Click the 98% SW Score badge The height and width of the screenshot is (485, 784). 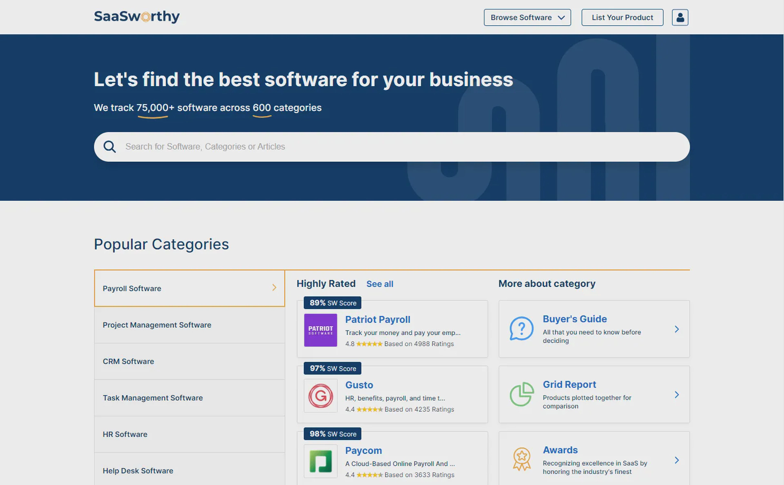tap(332, 434)
